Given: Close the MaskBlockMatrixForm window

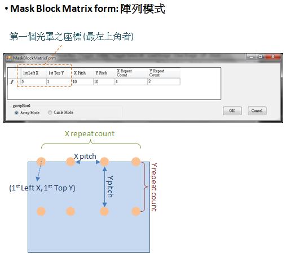Looking at the screenshot, I should tap(273, 57).
